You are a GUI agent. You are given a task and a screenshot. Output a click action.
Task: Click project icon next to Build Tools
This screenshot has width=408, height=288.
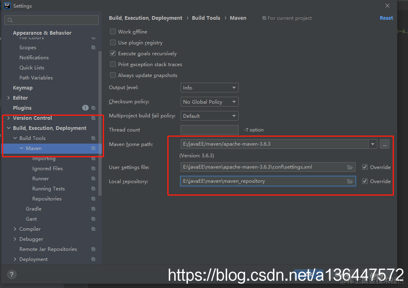tap(94, 138)
